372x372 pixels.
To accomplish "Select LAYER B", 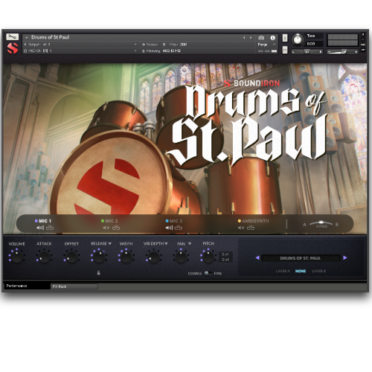I will tap(318, 271).
